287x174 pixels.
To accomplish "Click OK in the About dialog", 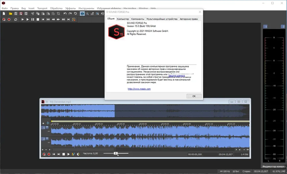I will (x=194, y=96).
